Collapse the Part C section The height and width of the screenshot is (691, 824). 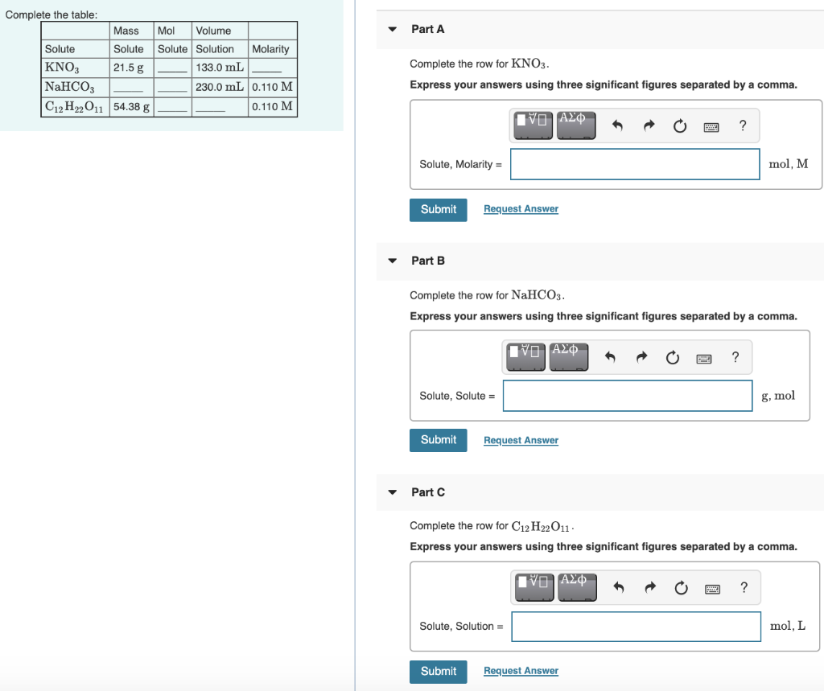(x=392, y=492)
